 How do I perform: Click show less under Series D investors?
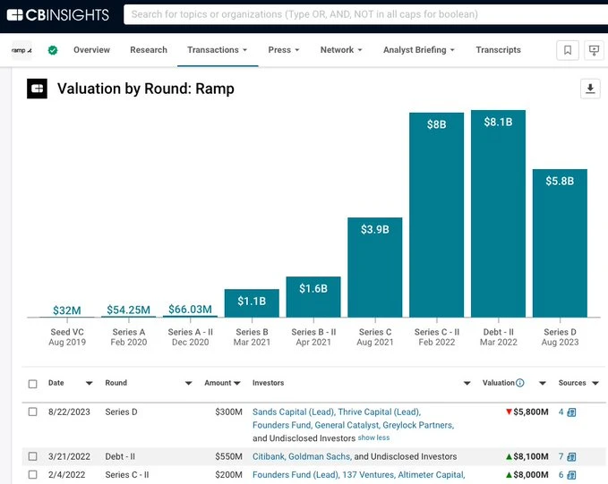click(373, 437)
